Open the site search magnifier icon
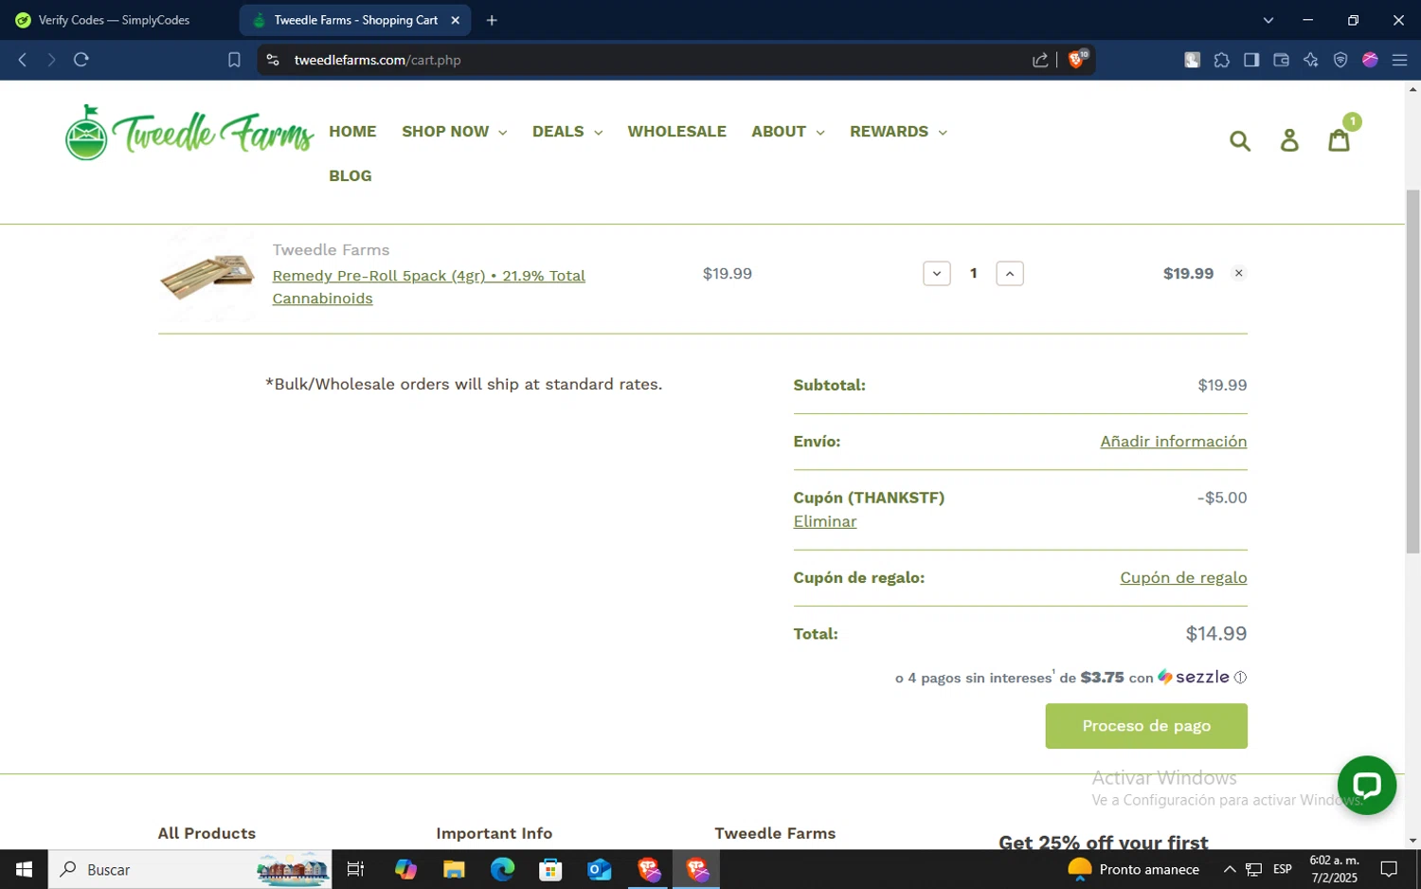Screen dimensions: 1421x889 click(1239, 141)
